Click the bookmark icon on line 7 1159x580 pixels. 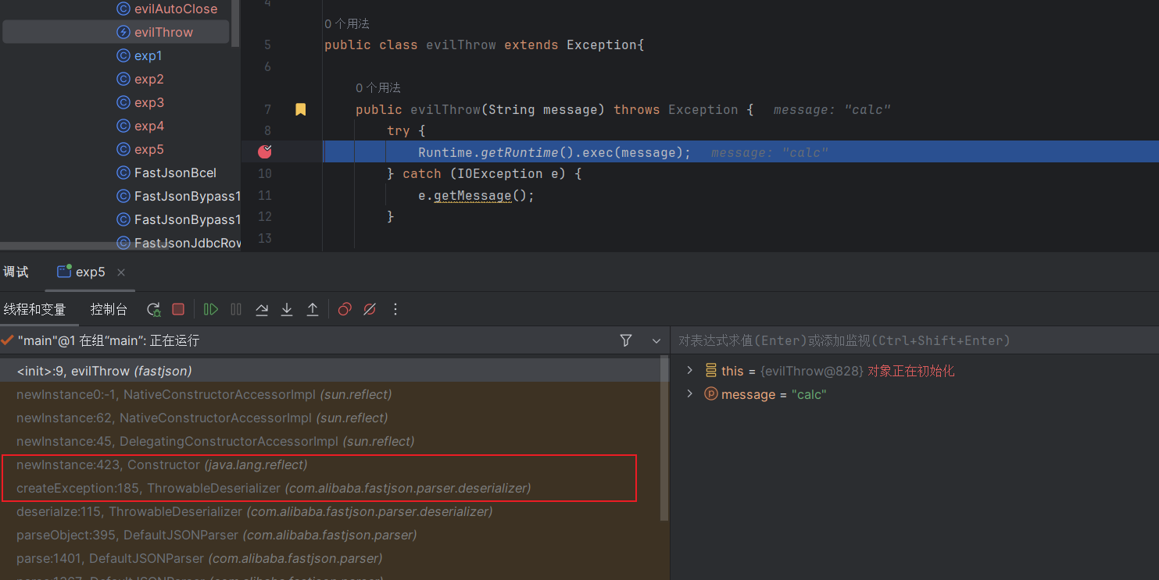(x=300, y=110)
